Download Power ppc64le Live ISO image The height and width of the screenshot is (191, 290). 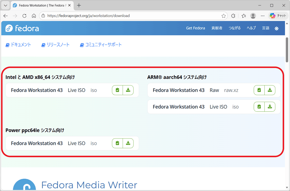tap(128, 143)
